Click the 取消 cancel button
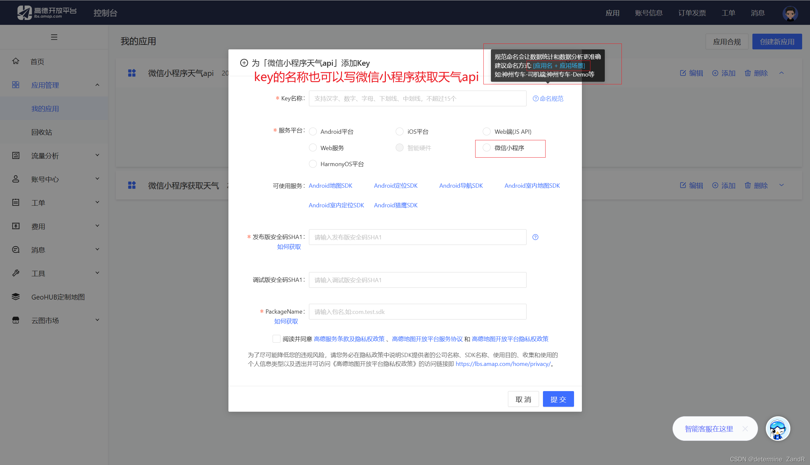Image resolution: width=810 pixels, height=465 pixels. [x=523, y=399]
